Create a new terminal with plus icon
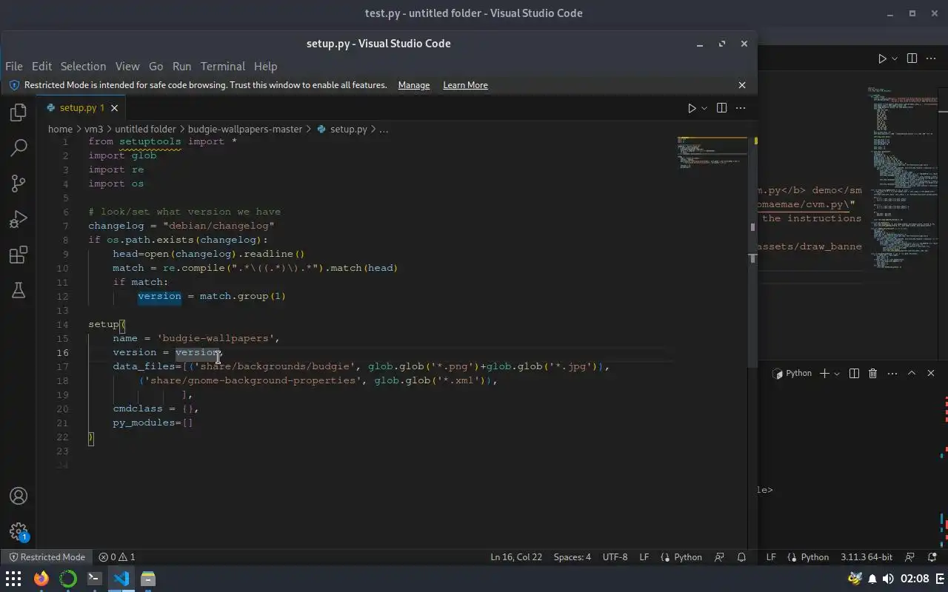This screenshot has height=592, width=948. (x=824, y=373)
